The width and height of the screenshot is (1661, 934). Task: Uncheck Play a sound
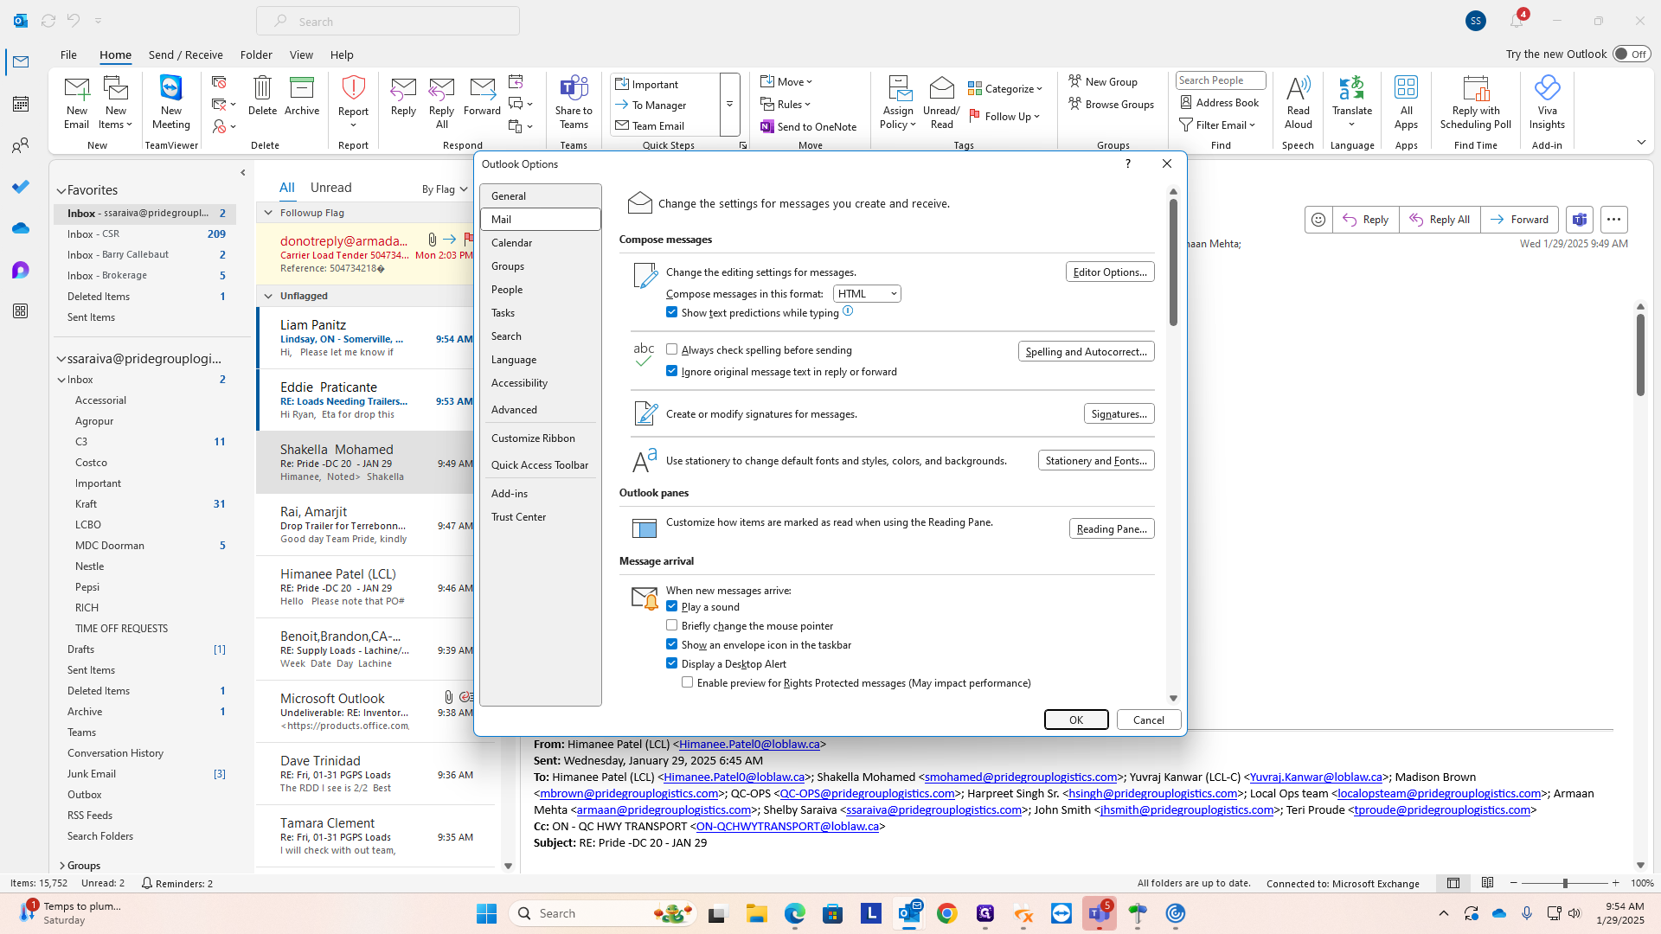672,606
